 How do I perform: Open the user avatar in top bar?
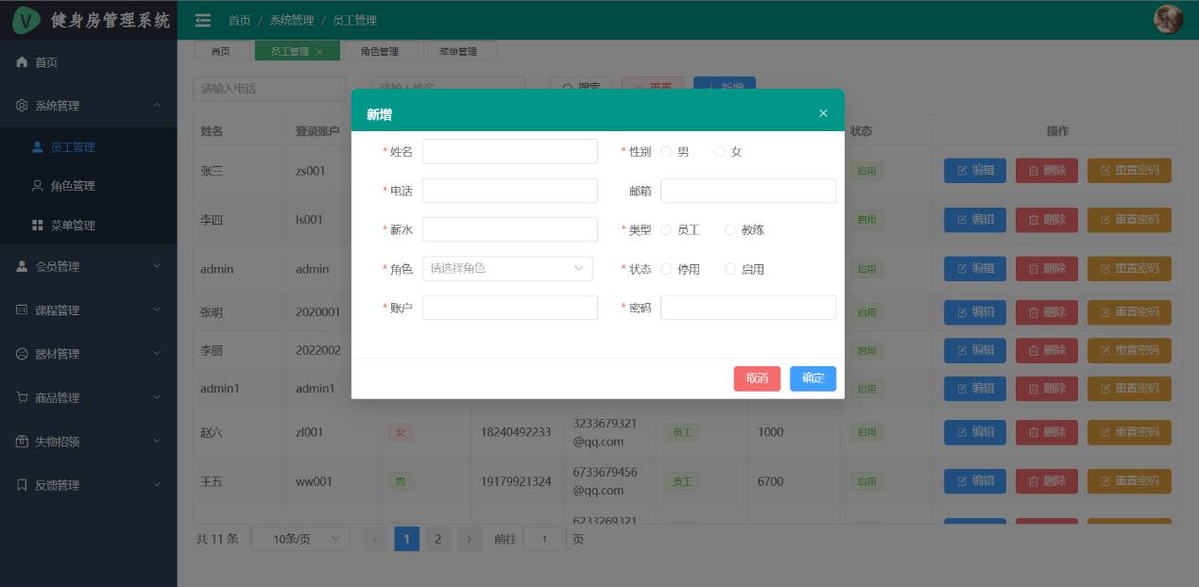click(1169, 20)
